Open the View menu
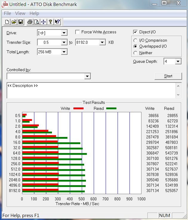 coord(20,13)
